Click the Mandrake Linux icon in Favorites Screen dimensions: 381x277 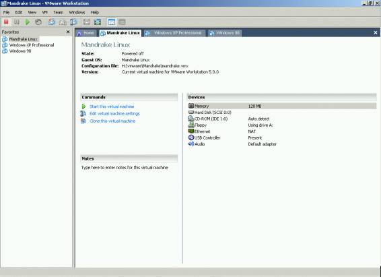[x=5, y=39]
